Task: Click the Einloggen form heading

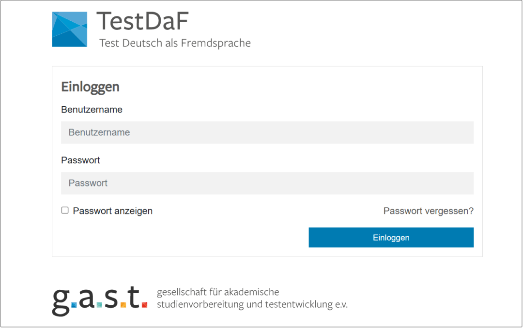Action: [90, 87]
